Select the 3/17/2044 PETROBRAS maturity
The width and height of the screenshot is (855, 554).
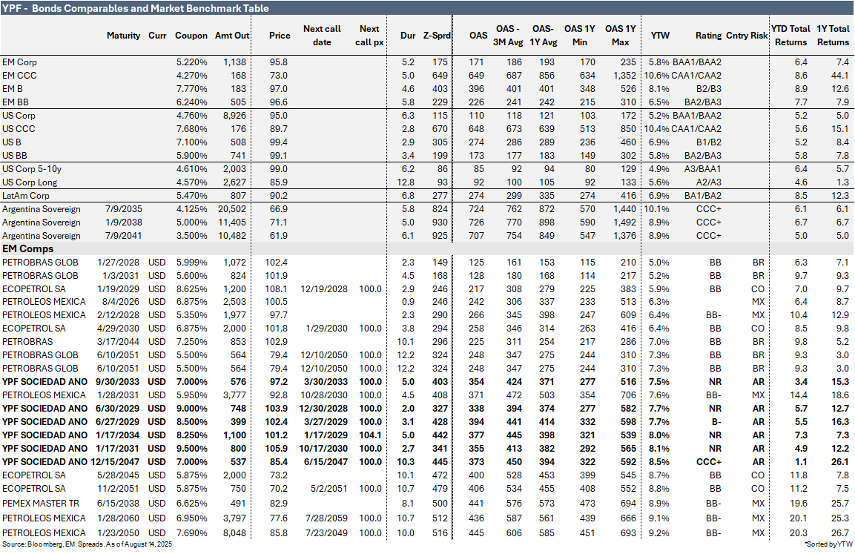pyautogui.click(x=119, y=342)
